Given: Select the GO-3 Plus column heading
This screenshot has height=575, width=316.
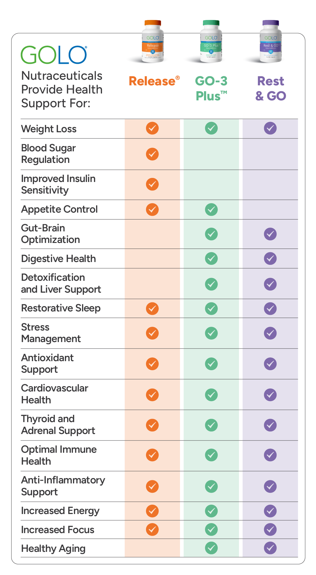Looking at the screenshot, I should 211,89.
